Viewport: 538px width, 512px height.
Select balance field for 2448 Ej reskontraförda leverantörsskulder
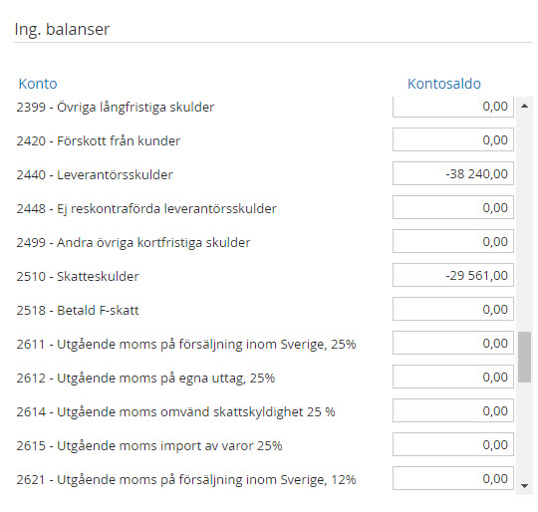coord(453,207)
